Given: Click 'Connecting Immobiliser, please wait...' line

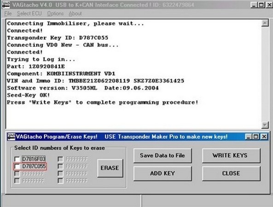Looking at the screenshot, I should 76,23.
